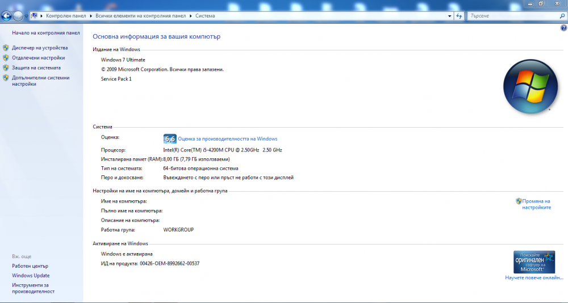This screenshot has height=303, width=568.
Task: Open 'Windows Update' link
Action: 31,276
